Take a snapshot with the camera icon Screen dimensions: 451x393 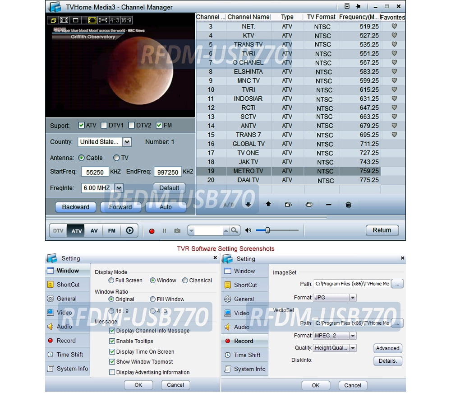tap(177, 231)
